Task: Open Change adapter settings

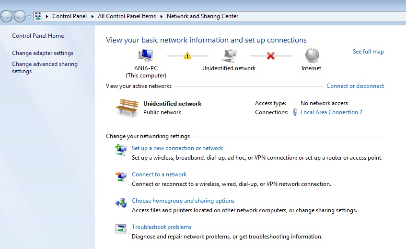Action: 43,53
